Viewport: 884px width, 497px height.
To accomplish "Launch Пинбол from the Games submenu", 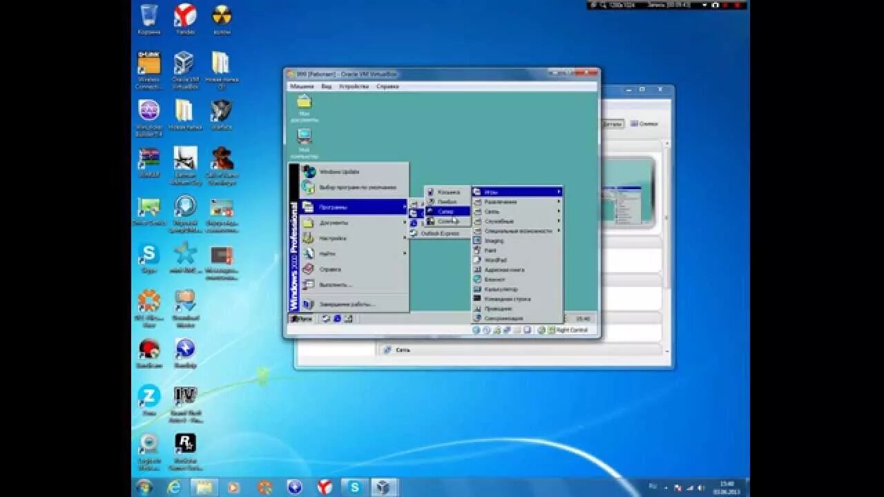I will [447, 202].
